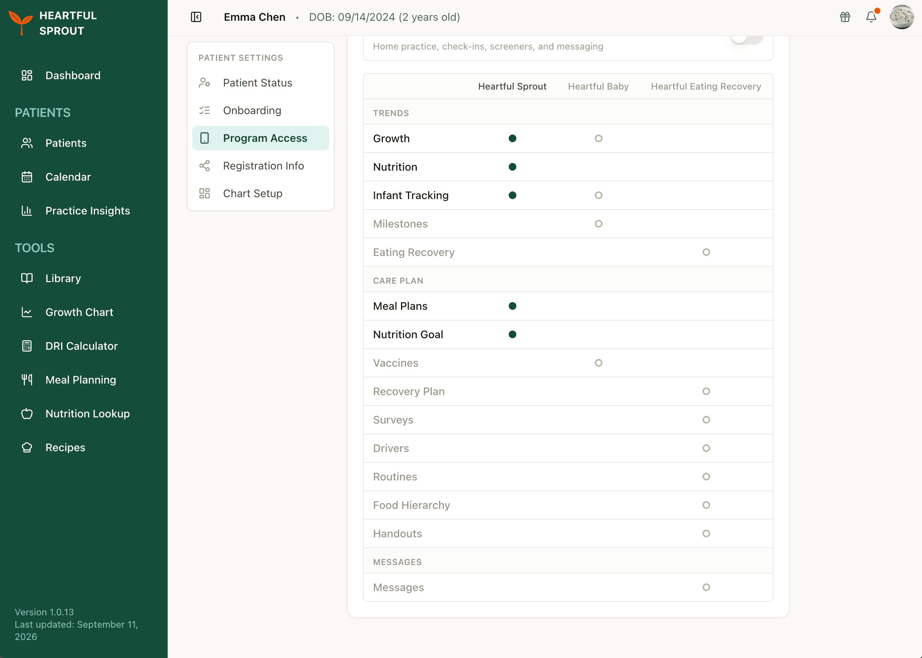Click the Heartful Sprout leaf logo
The height and width of the screenshot is (658, 922).
point(21,23)
